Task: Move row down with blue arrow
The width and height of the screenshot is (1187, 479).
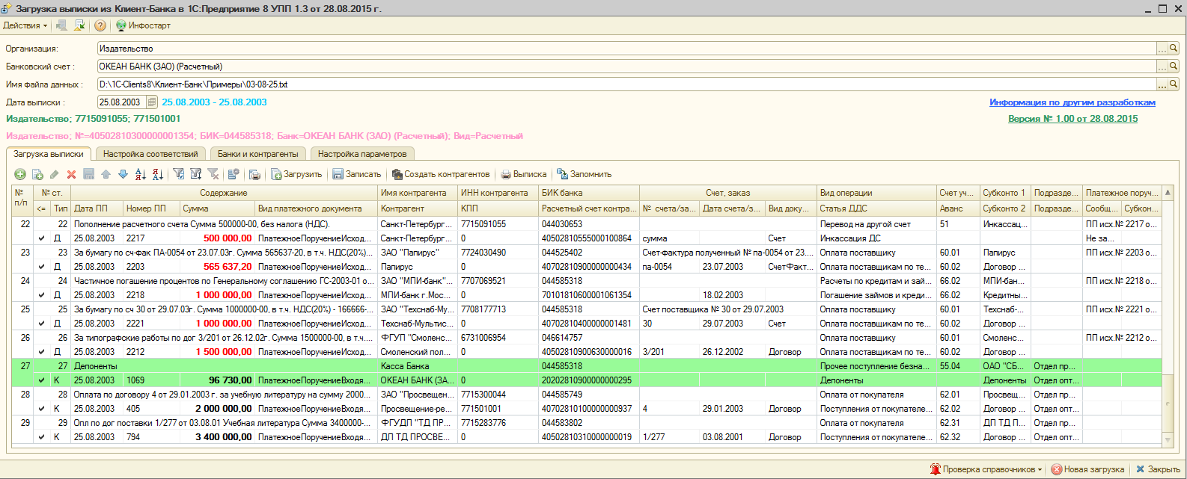Action: click(x=123, y=174)
